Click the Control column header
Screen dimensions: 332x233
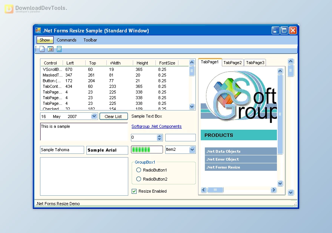pyautogui.click(x=52, y=63)
